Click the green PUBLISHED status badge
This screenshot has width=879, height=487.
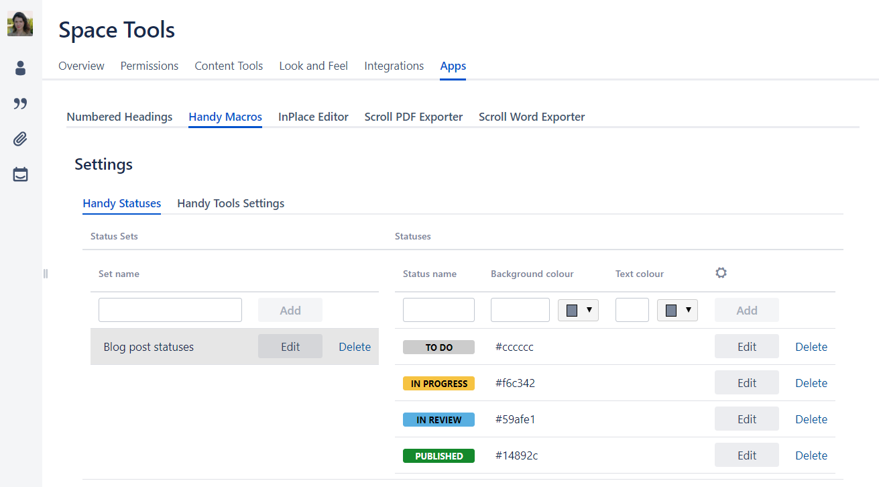[438, 456]
